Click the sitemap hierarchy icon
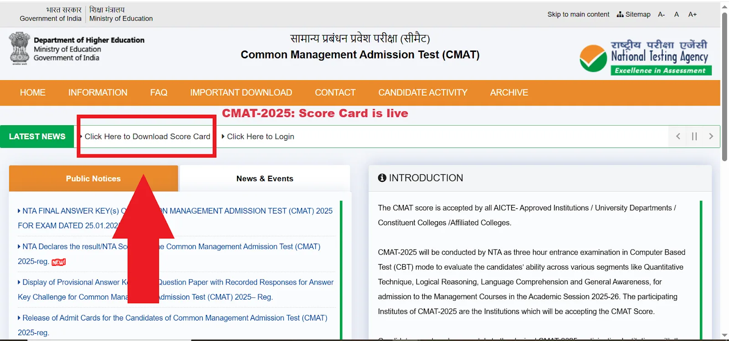Viewport: 729px width, 341px height. pyautogui.click(x=620, y=15)
